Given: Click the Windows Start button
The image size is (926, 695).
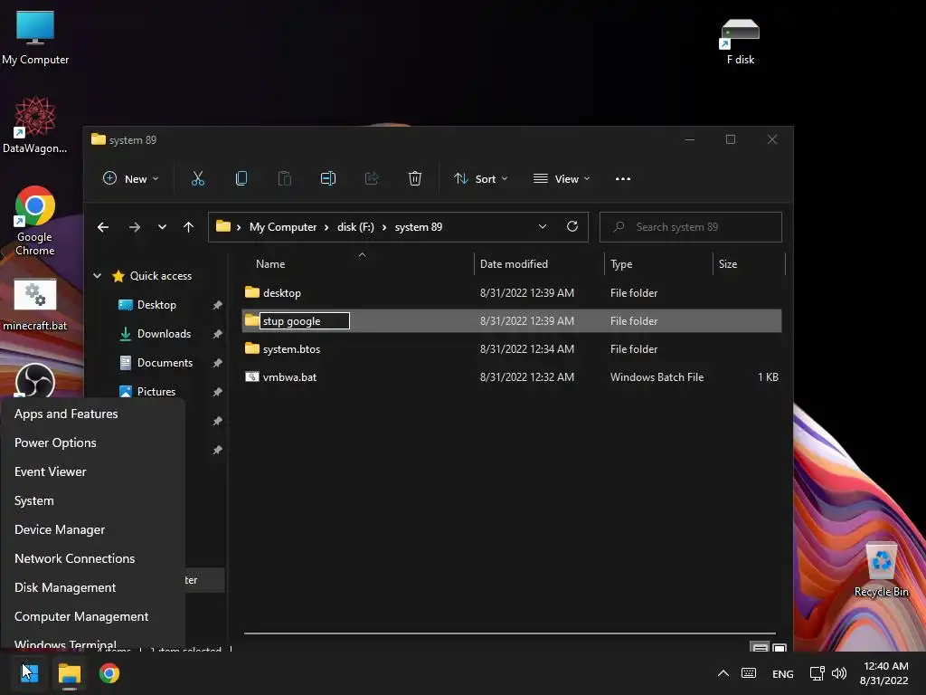Looking at the screenshot, I should coord(30,673).
